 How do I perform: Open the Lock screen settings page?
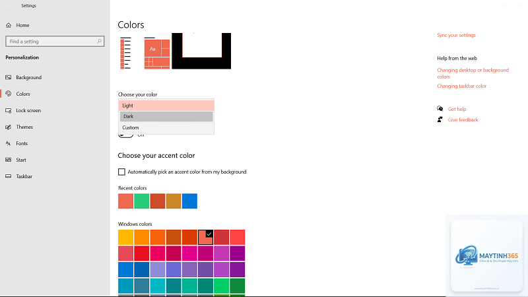28,110
